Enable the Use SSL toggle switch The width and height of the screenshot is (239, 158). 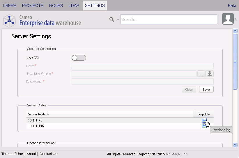79,58
